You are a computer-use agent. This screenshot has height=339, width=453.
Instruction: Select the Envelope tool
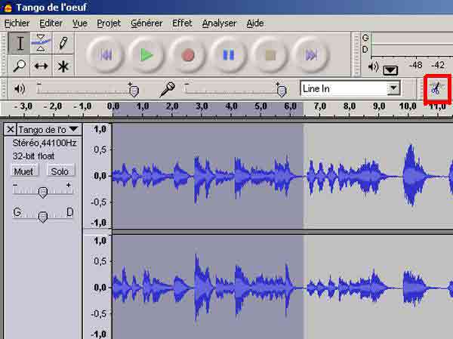[41, 44]
